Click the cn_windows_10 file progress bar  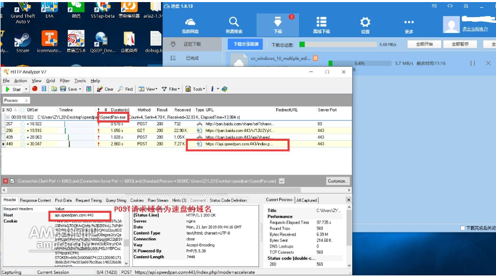(x=360, y=63)
